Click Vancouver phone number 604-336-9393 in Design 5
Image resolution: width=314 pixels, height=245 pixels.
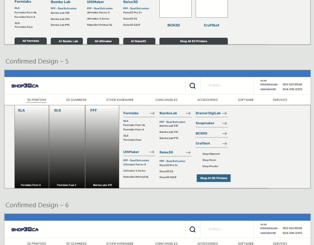(x=292, y=89)
